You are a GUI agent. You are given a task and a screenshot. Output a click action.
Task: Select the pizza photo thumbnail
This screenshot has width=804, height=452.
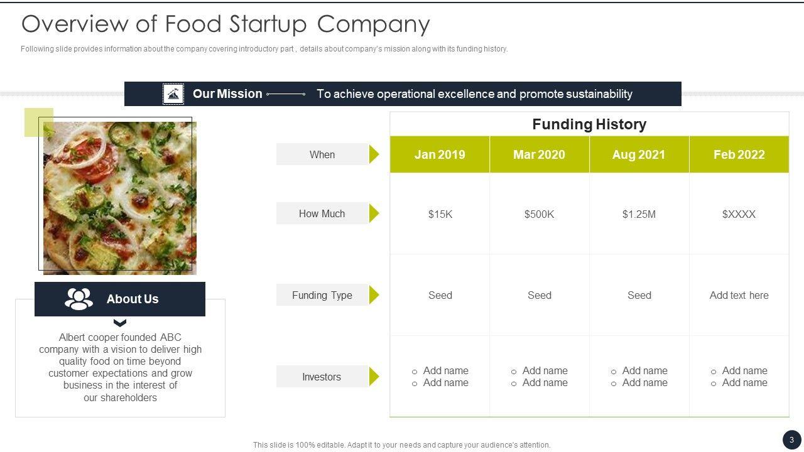point(120,198)
